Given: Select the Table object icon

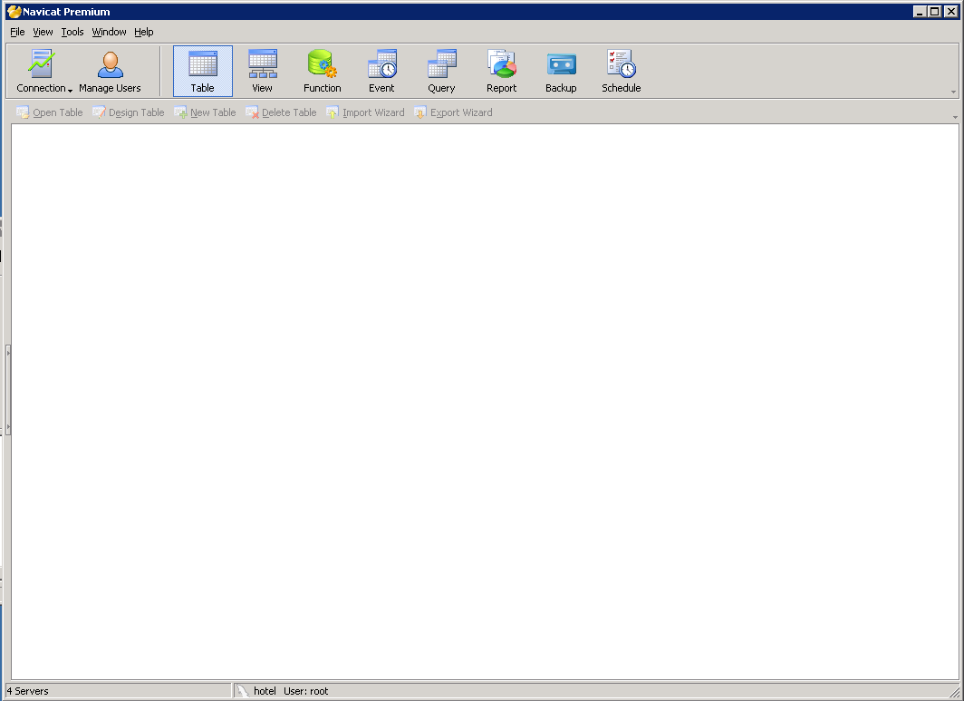Looking at the screenshot, I should coord(202,71).
